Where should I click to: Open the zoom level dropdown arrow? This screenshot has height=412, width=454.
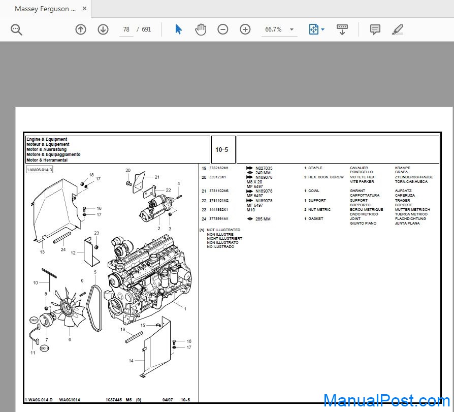(292, 29)
